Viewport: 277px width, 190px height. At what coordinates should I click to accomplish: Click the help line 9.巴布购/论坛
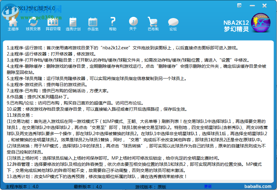point(75,103)
